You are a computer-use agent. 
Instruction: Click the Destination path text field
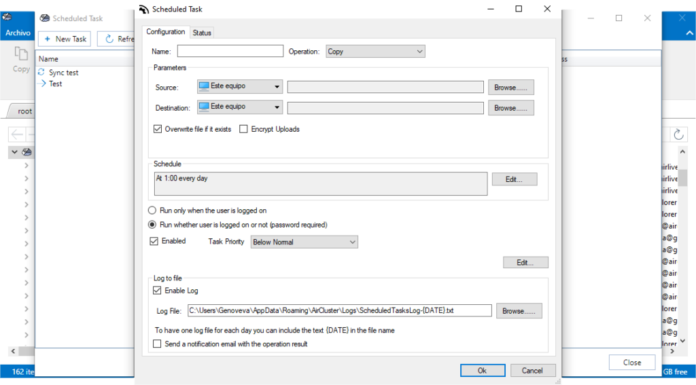point(385,108)
